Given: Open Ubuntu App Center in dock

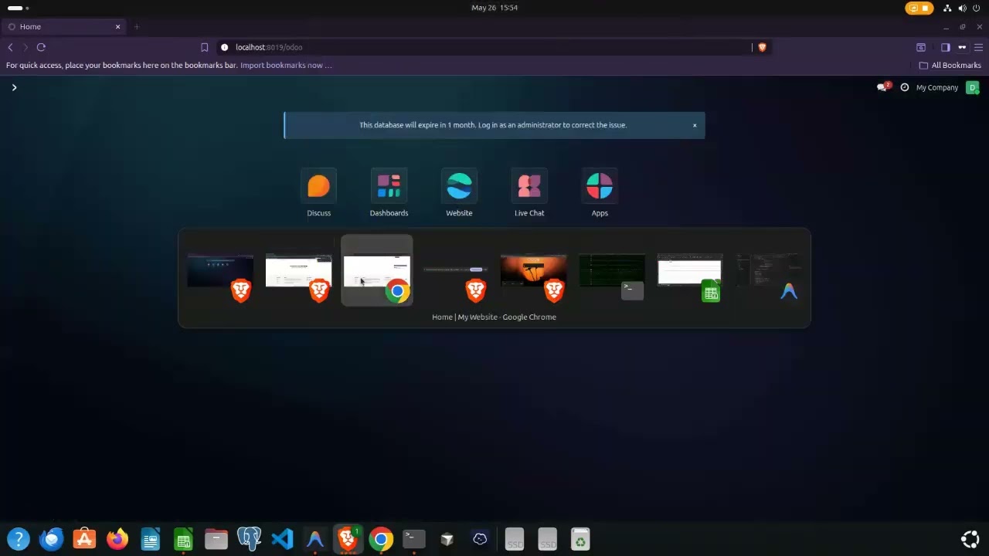Looking at the screenshot, I should click(84, 539).
